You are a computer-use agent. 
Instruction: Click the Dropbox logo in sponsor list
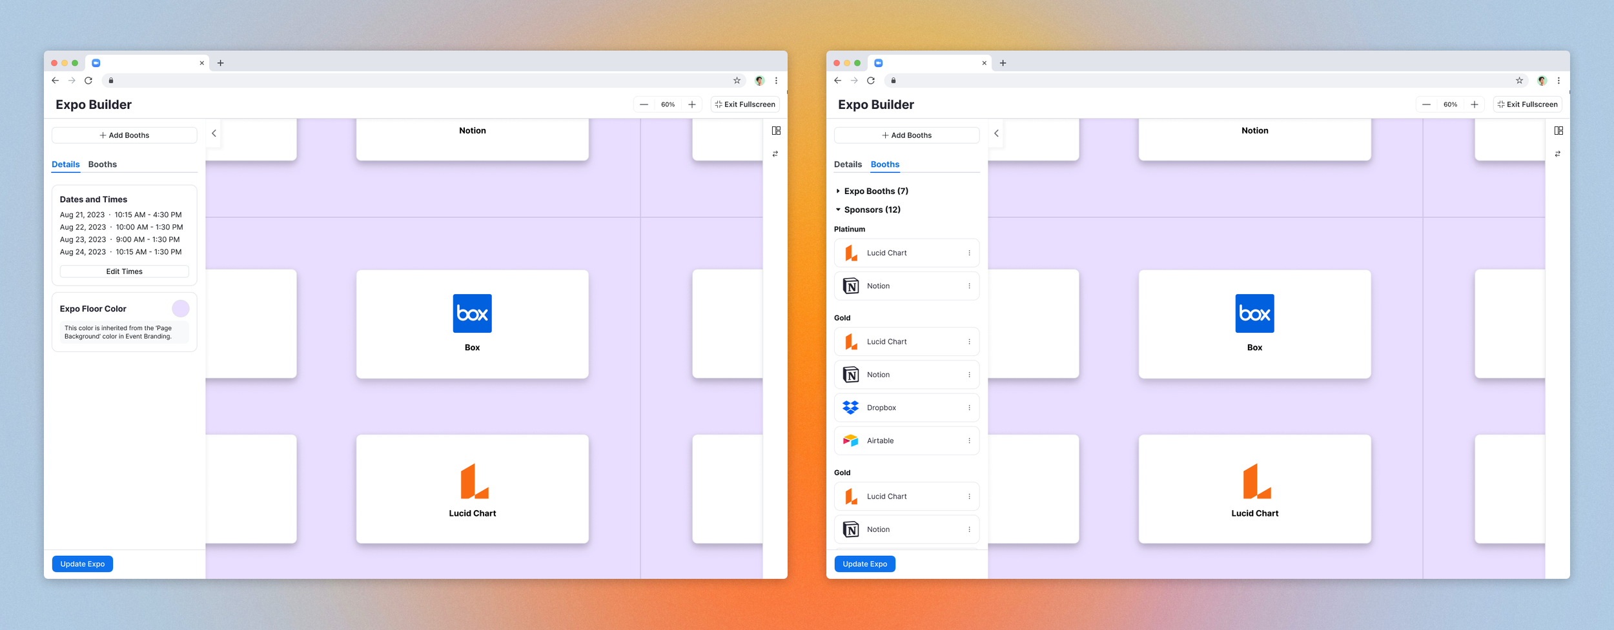point(851,408)
